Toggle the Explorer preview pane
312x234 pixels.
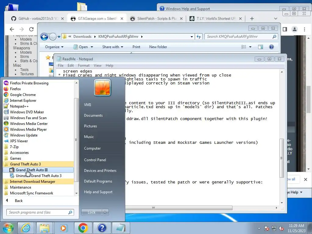261,47
